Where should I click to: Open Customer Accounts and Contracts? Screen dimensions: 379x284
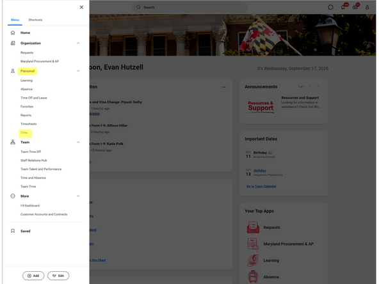[x=44, y=214]
